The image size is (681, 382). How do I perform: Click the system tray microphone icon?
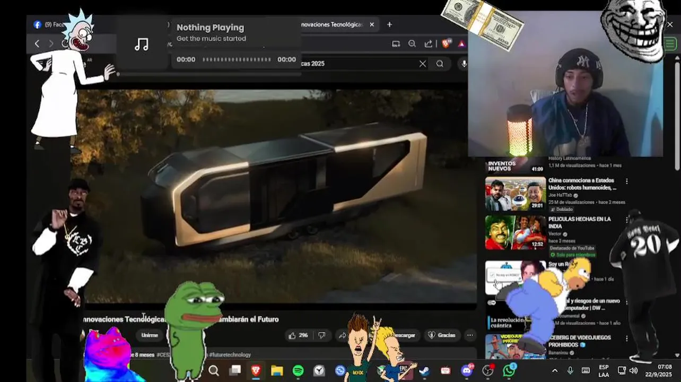[570, 370]
